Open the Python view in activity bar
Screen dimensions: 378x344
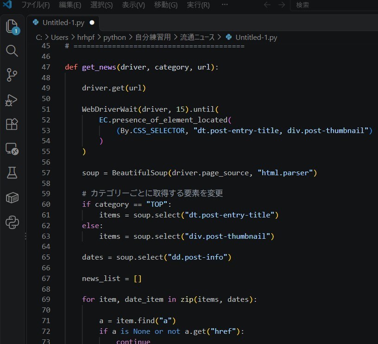pyautogui.click(x=12, y=222)
